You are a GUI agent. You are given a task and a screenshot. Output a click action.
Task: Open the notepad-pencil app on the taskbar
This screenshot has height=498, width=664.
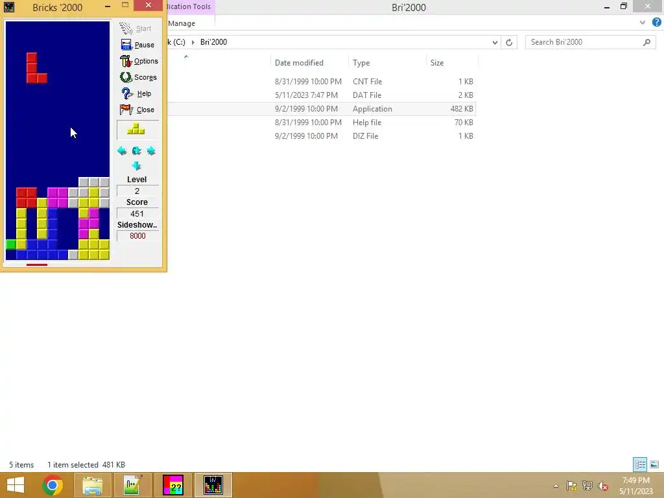click(132, 485)
